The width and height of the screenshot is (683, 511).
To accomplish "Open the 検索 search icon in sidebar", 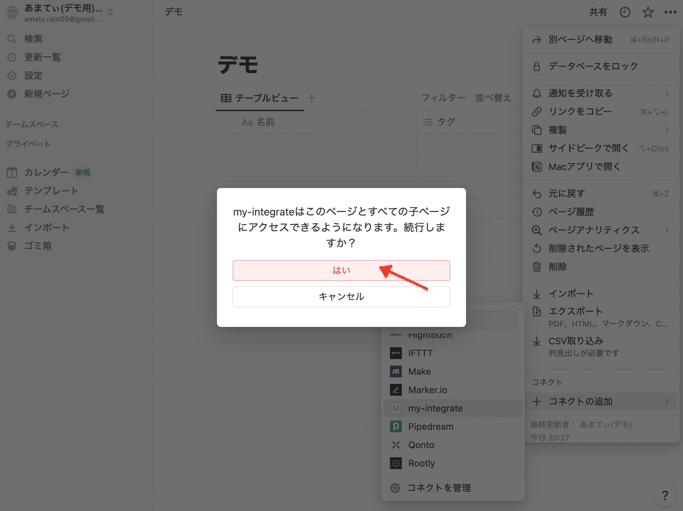I will (12, 39).
